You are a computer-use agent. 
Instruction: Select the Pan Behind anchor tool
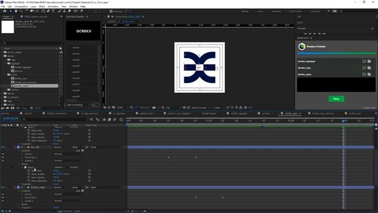click(37, 11)
